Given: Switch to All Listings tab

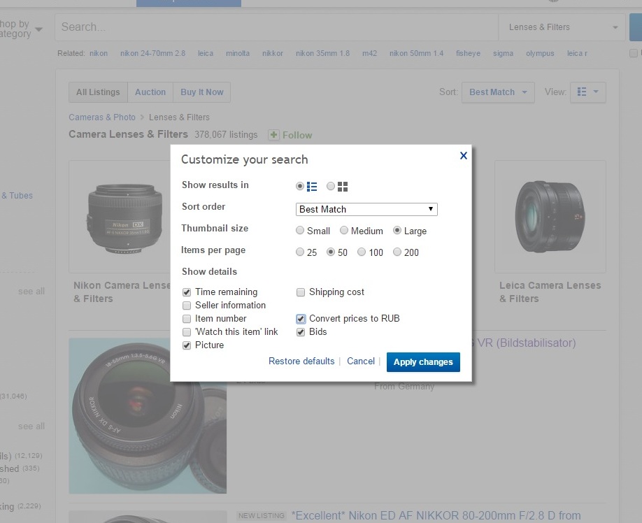Looking at the screenshot, I should pos(99,92).
